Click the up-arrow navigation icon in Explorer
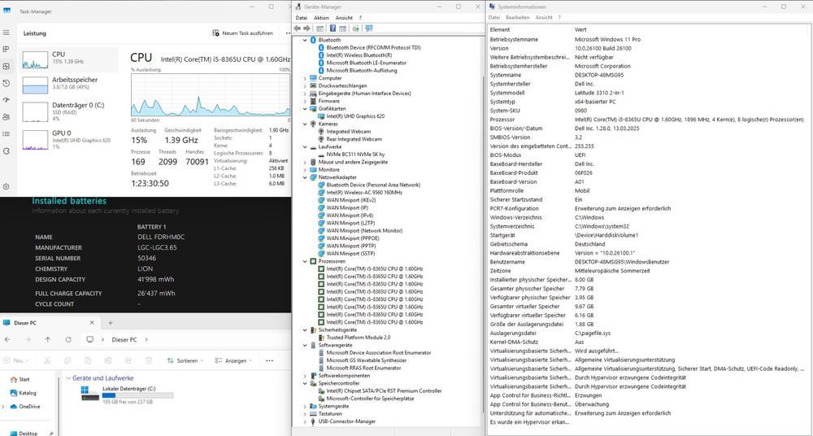813x436 pixels. click(47, 339)
